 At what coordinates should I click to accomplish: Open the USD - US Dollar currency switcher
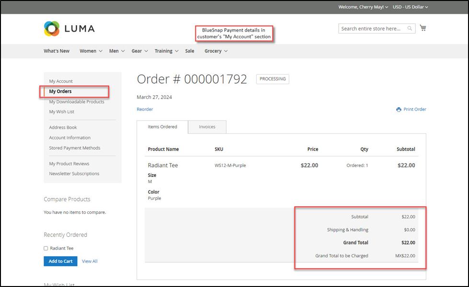click(411, 7)
